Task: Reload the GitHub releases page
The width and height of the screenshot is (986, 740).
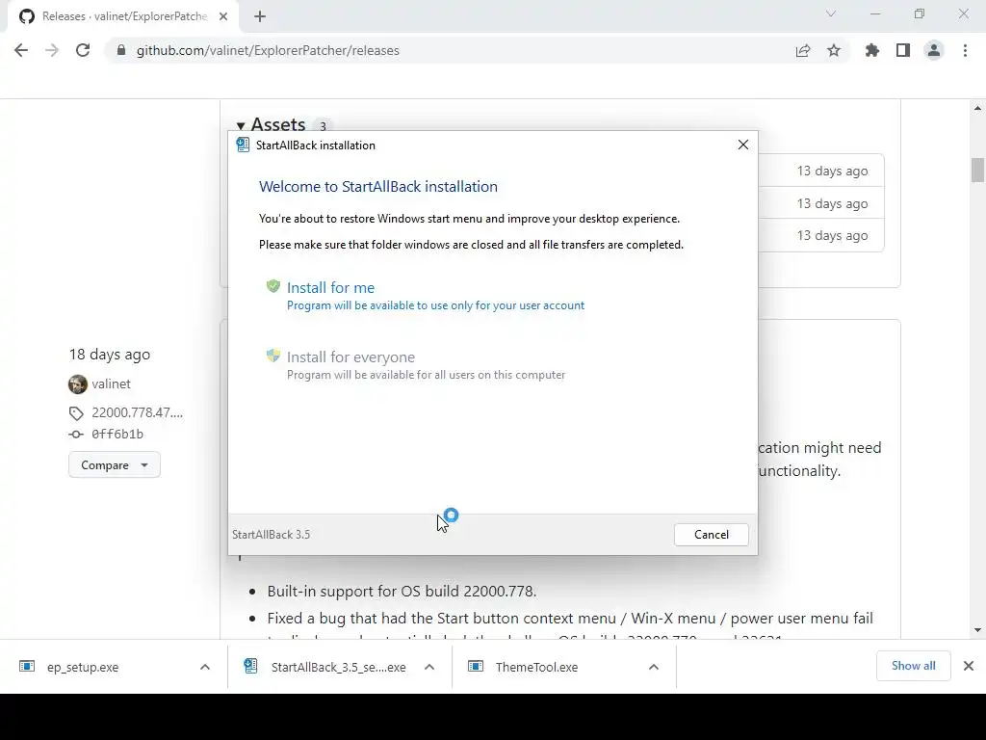Action: point(83,50)
